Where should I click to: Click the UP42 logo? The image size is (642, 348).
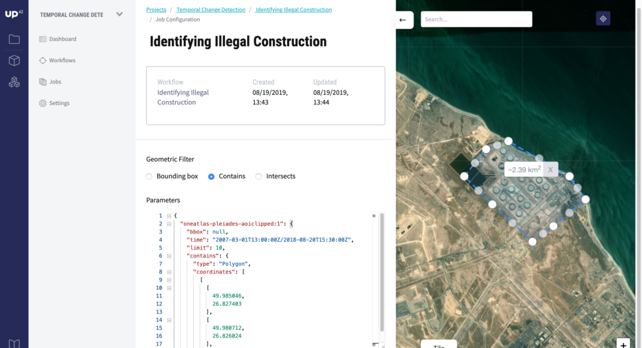[x=14, y=13]
